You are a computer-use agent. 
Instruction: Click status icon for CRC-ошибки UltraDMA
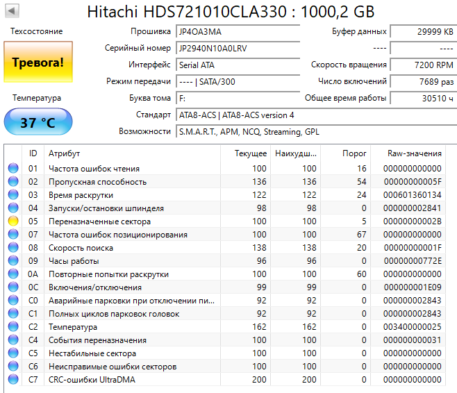pos(13,379)
